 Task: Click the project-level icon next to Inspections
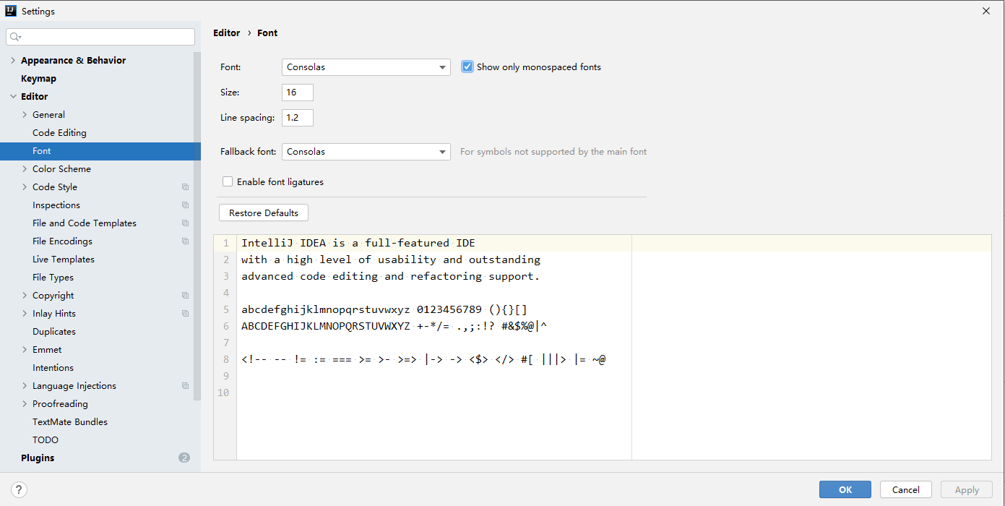(x=186, y=205)
